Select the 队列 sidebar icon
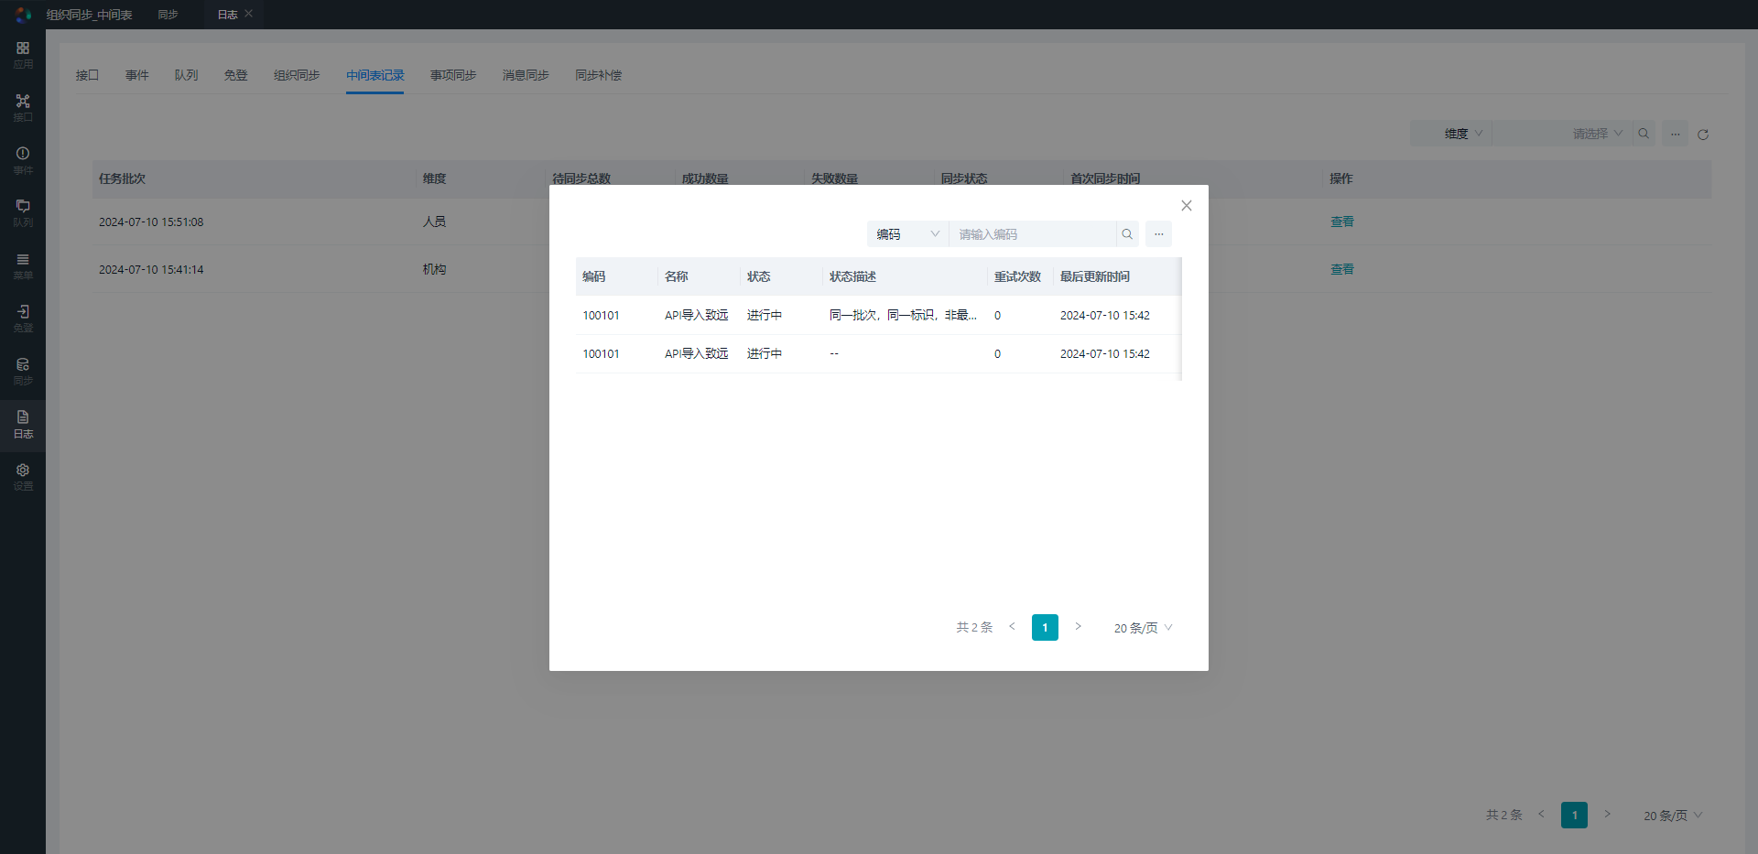Viewport: 1758px width, 854px height. [x=23, y=212]
